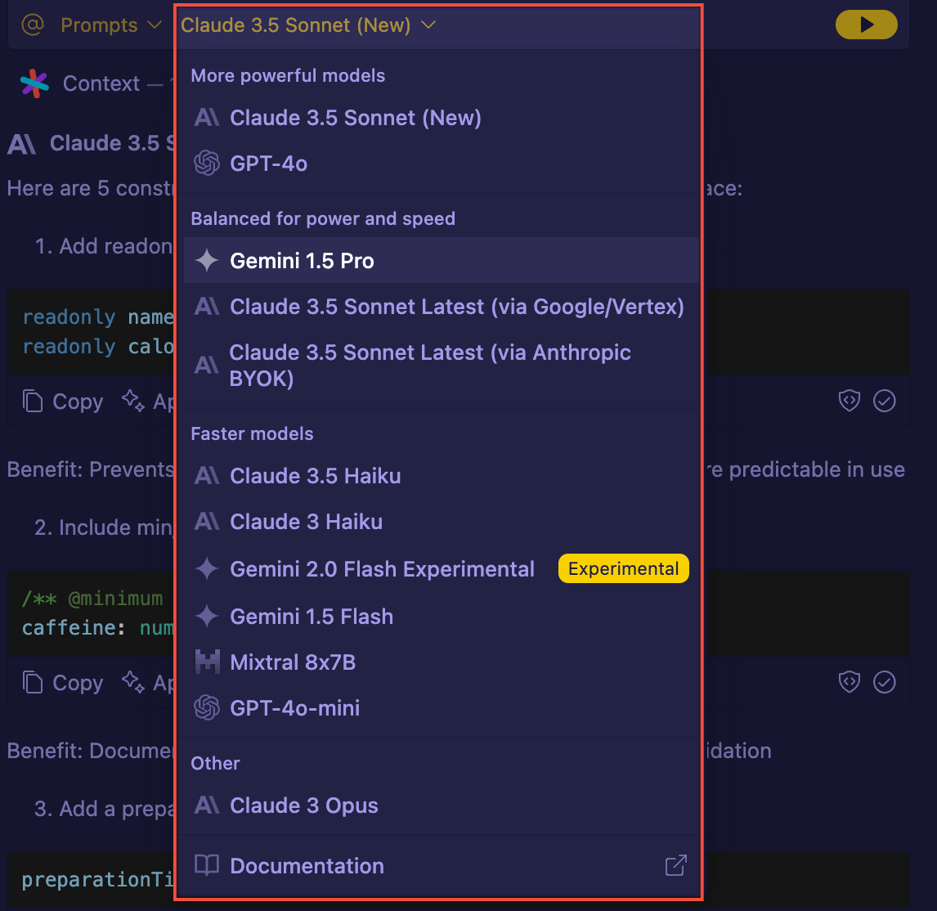937x911 pixels.
Task: Copy the readonly name code block
Action: pos(63,401)
